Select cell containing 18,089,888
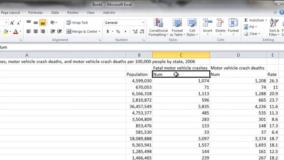 coord(139,139)
